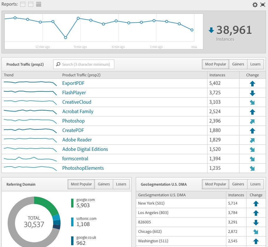Image resolution: width=268 pixels, height=247 pixels.
Task: Toggle Most Popular for Product Traffic
Action: (215, 64)
